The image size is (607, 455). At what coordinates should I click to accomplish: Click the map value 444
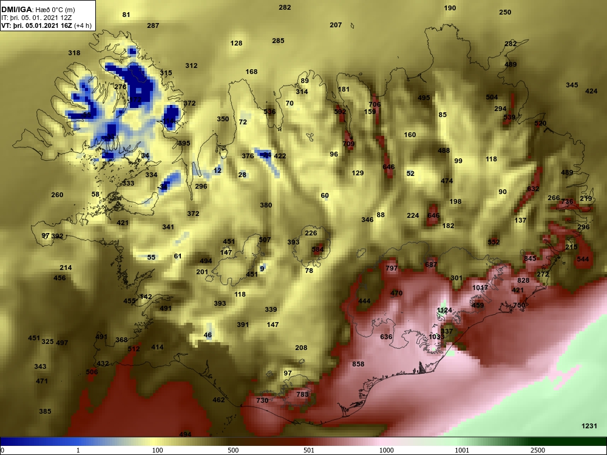(364, 301)
